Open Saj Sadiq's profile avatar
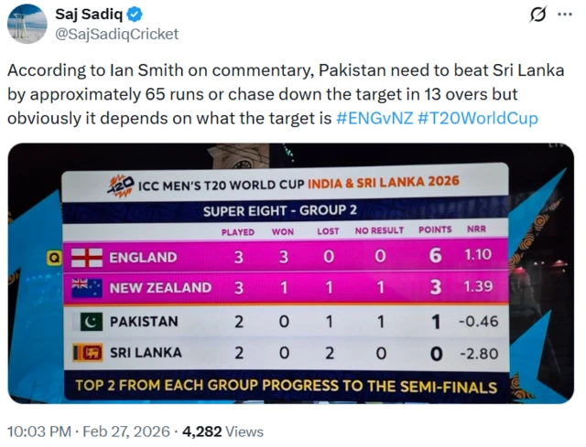586x447 pixels. (27, 24)
